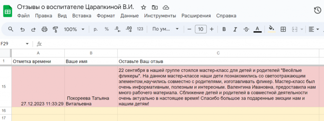Select row 17 header

coord(6,118)
